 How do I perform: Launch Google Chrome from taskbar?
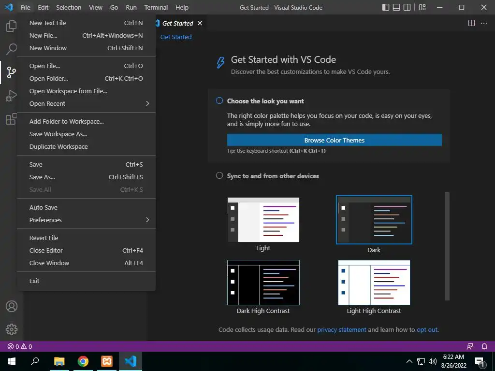(83, 361)
